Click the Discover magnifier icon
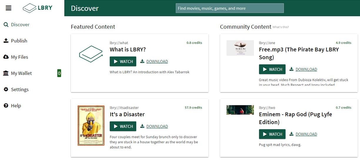This screenshot has height=162, width=360. click(x=6, y=25)
